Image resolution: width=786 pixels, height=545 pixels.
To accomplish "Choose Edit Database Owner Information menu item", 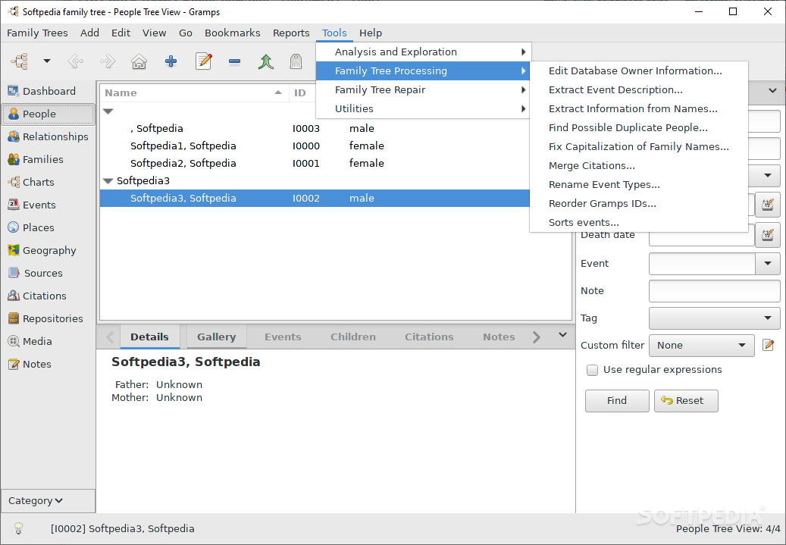I will pos(639,70).
